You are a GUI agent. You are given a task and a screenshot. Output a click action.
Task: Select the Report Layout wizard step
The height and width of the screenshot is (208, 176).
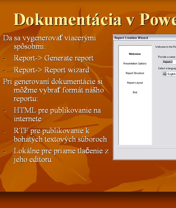(x=135, y=83)
